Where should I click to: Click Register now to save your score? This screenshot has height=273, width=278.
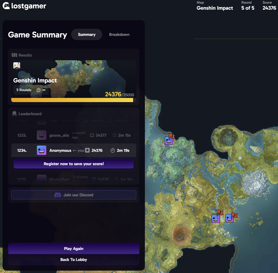point(73,164)
